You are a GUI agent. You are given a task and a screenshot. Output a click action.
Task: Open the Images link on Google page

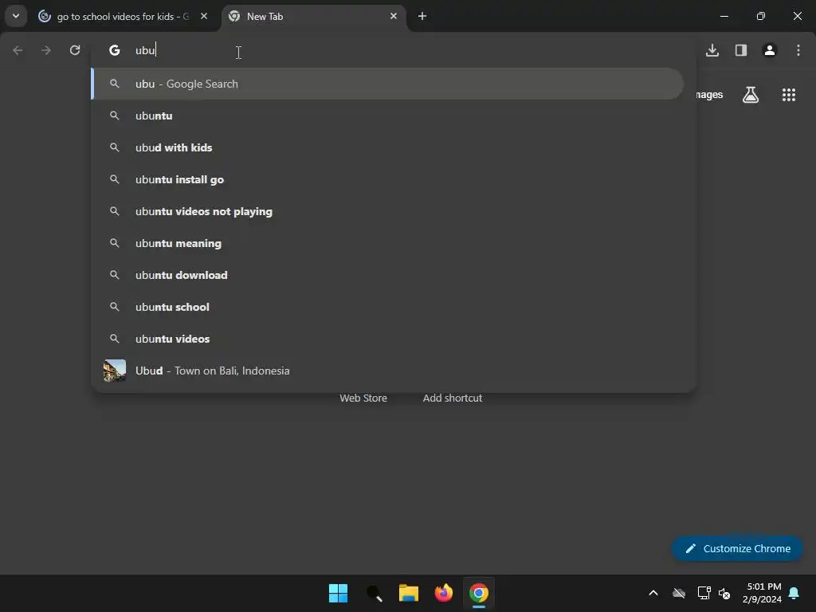[x=709, y=95]
